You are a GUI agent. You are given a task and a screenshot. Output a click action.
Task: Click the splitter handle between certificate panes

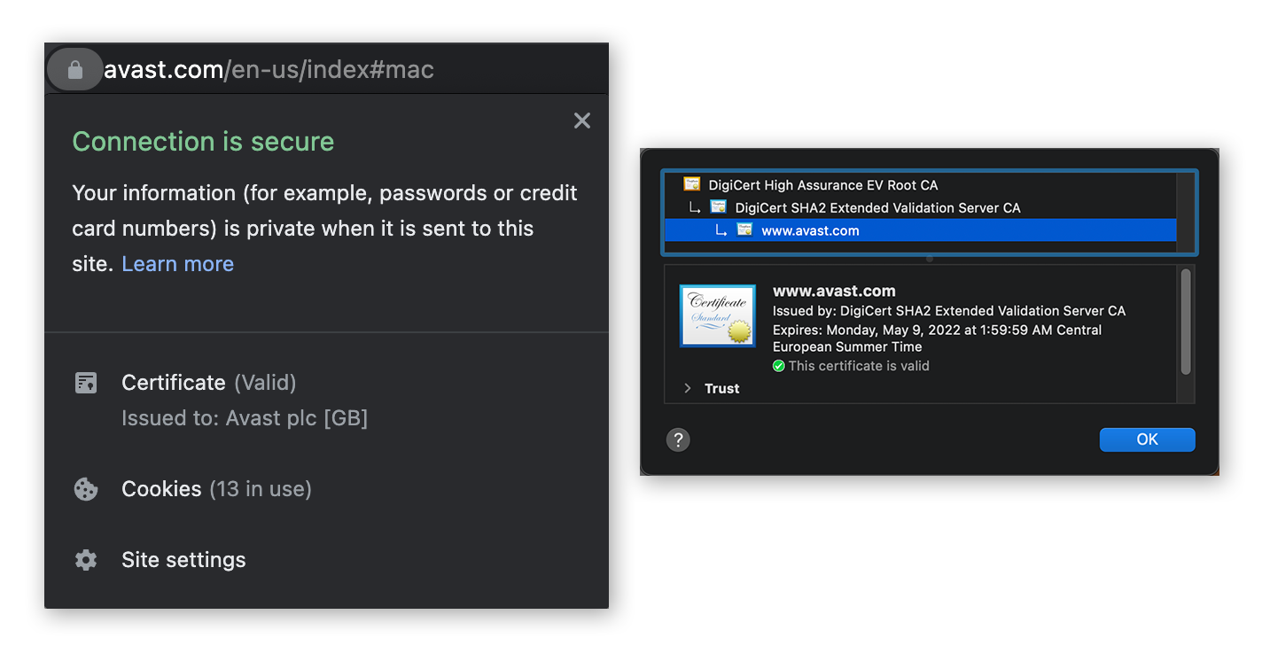click(x=929, y=260)
